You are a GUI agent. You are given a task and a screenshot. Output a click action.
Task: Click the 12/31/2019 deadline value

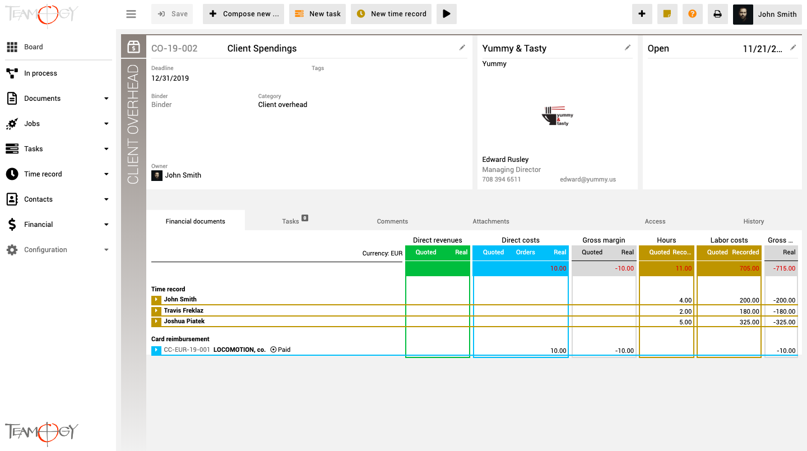(x=170, y=78)
